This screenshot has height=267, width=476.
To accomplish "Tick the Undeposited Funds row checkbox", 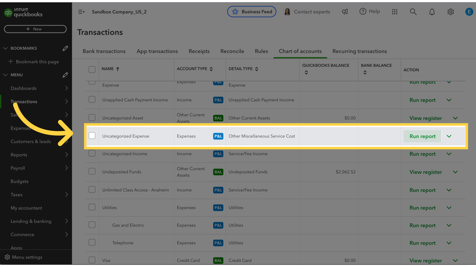I will point(92,171).
